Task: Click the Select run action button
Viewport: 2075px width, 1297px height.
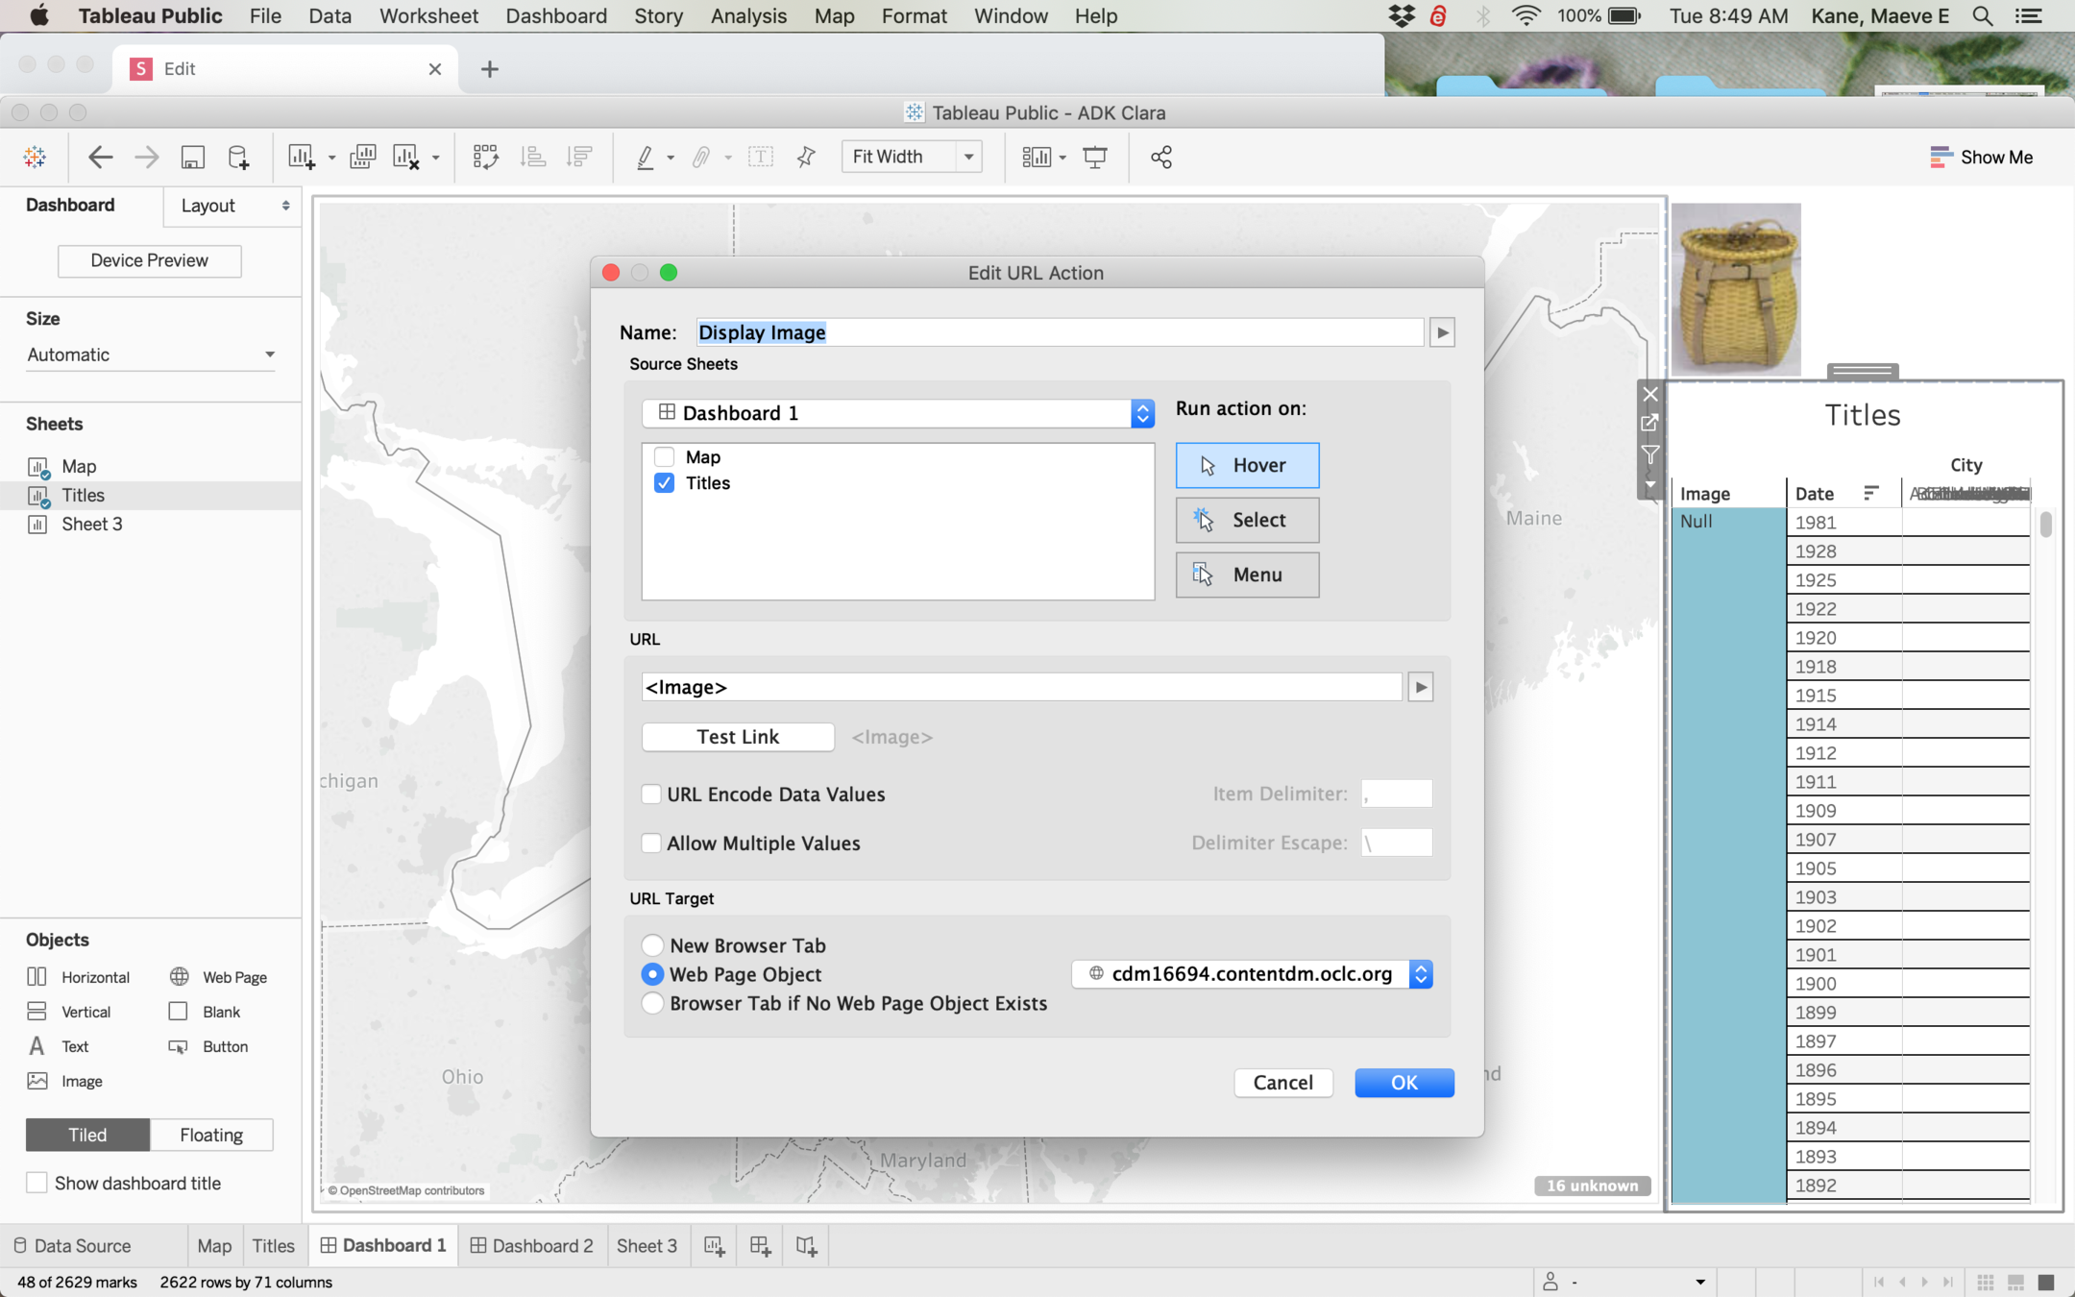Action: (1246, 520)
